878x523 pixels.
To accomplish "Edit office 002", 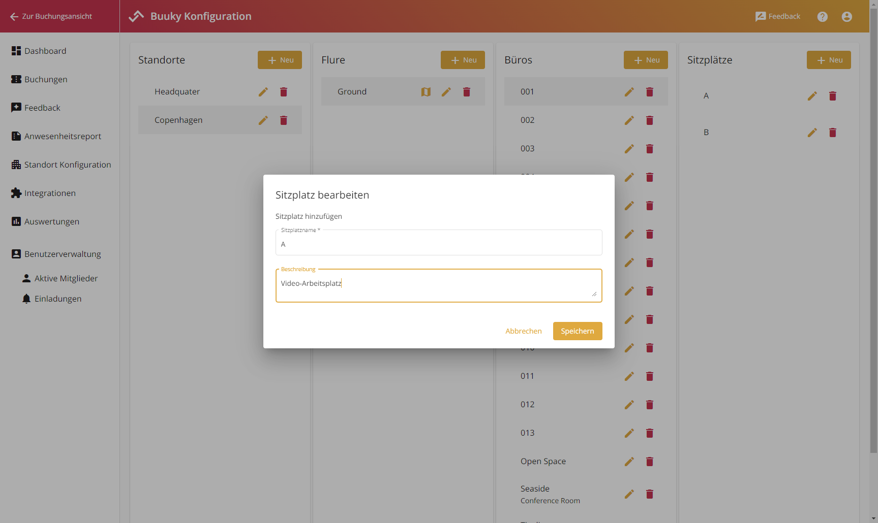I will 629,120.
